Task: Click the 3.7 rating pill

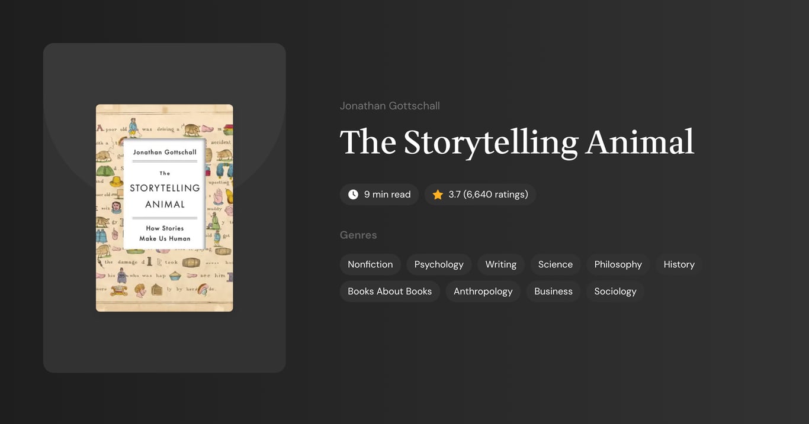Action: pyautogui.click(x=480, y=194)
